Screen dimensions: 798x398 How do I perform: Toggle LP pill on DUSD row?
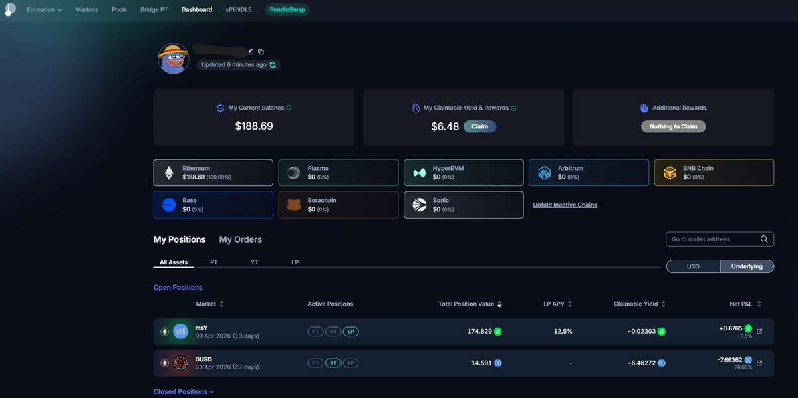[351, 363]
